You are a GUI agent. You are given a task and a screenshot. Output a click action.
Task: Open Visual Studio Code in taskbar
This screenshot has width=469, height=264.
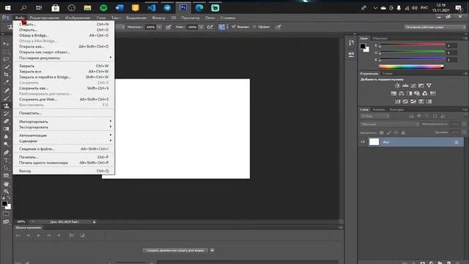(152, 8)
